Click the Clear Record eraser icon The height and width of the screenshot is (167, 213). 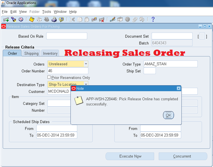(94, 19)
